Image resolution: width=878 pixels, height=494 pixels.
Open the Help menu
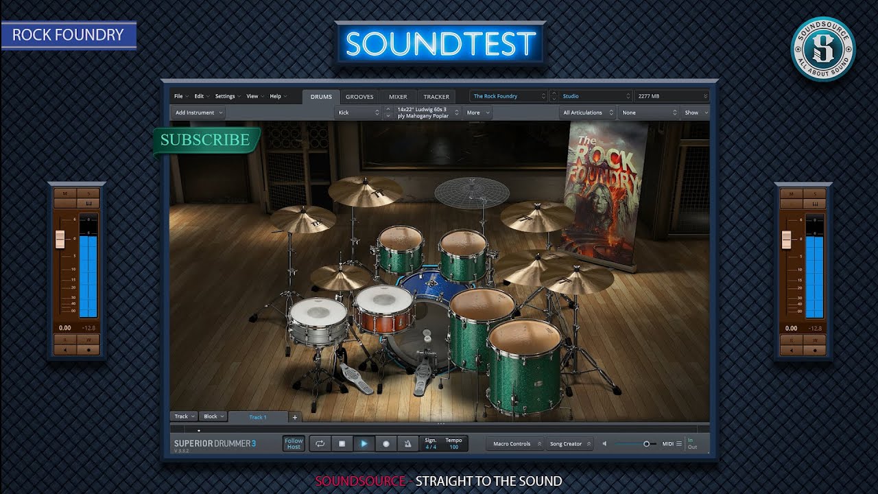(x=278, y=96)
